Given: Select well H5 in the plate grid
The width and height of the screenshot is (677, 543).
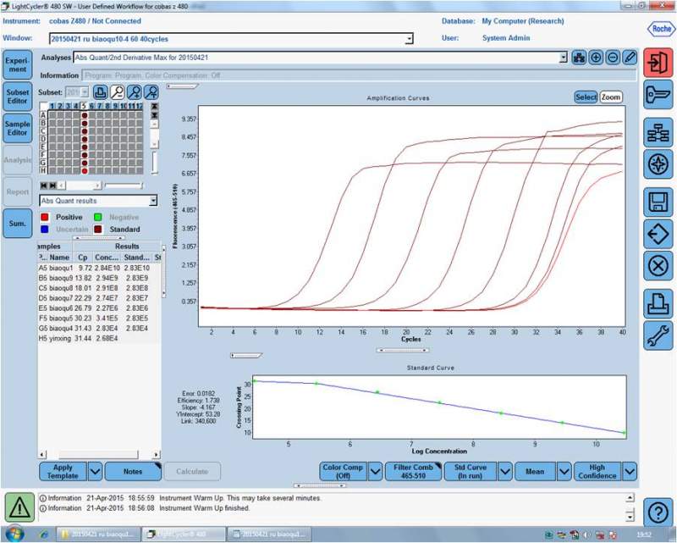Looking at the screenshot, I should coord(85,171).
